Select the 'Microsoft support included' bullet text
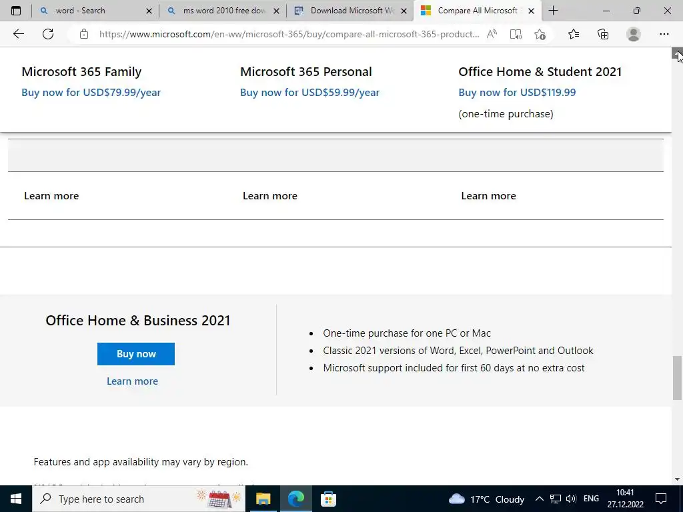This screenshot has height=512, width=683. pyautogui.click(x=454, y=368)
